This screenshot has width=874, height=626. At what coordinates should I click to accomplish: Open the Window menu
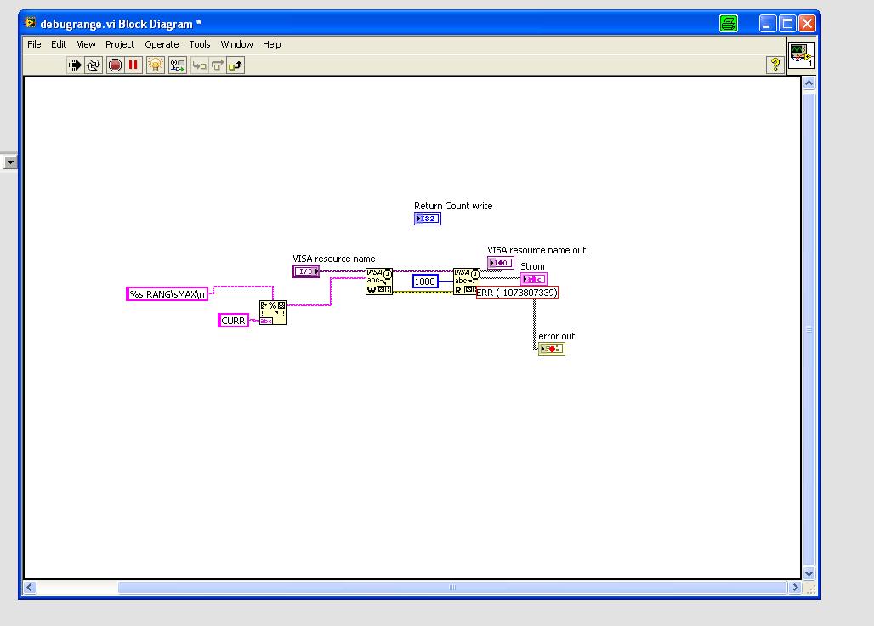pos(236,44)
